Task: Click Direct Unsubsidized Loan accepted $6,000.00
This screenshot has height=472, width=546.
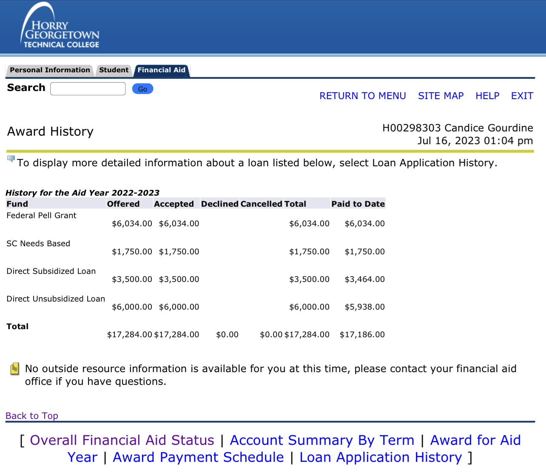Action: (x=179, y=307)
